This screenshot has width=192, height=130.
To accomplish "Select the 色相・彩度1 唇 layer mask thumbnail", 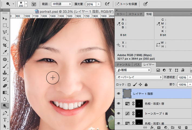I will tap(139, 104).
